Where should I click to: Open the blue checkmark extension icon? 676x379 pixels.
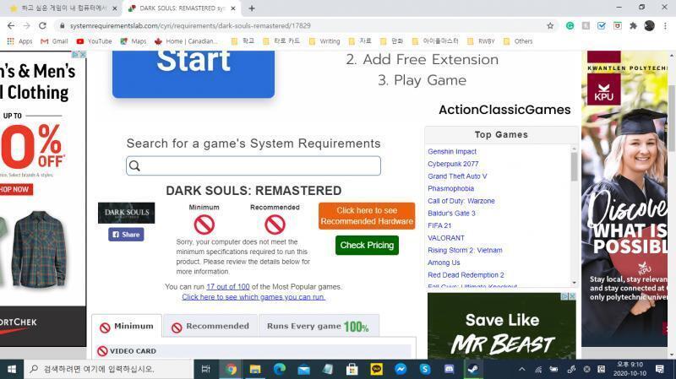click(x=602, y=26)
